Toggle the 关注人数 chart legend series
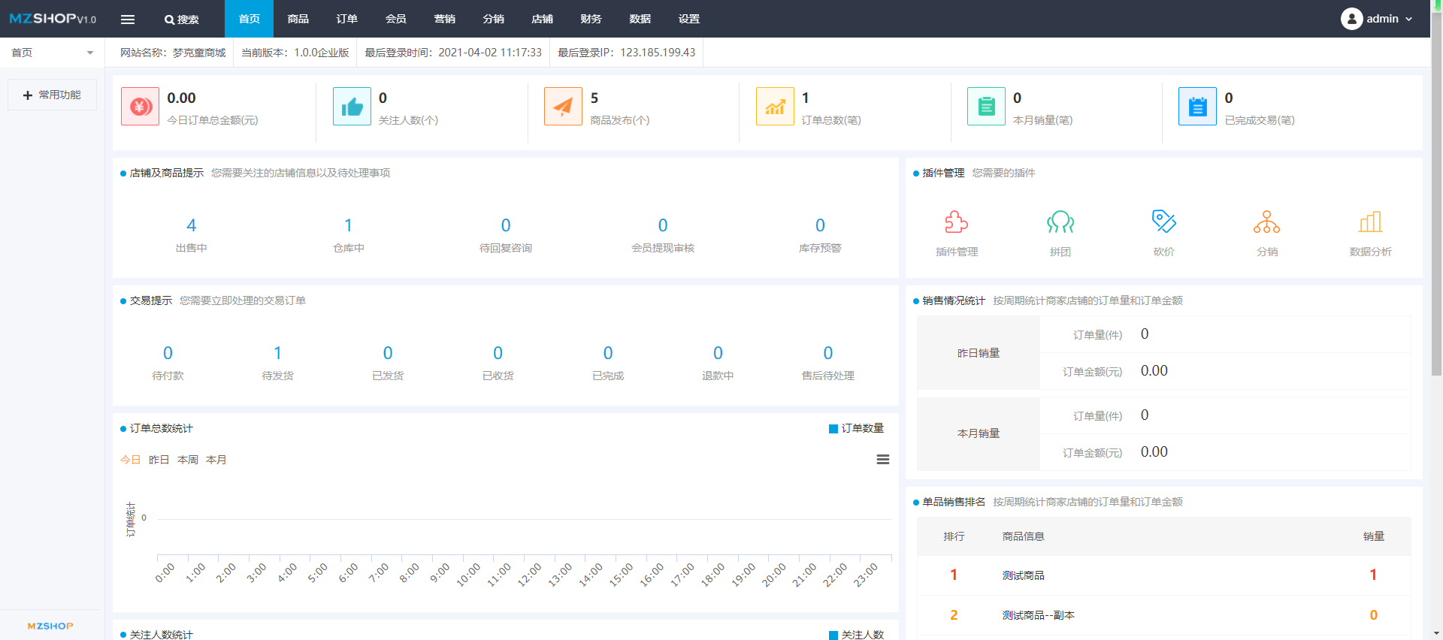Screen dimensions: 1443x640 click(856, 635)
